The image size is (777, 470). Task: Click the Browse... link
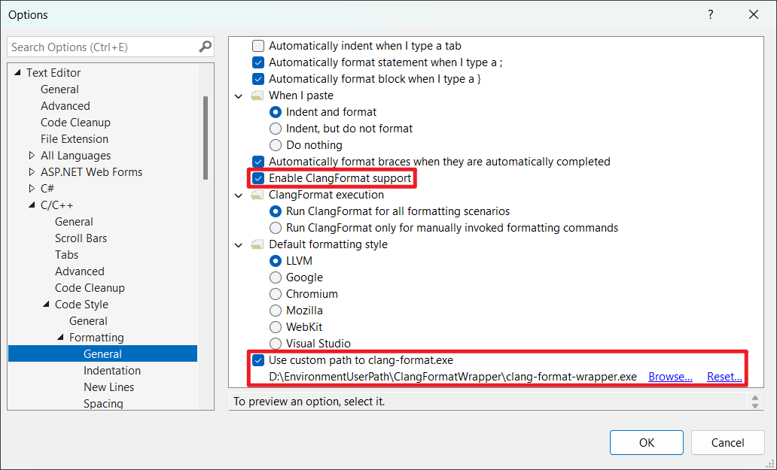(x=670, y=377)
